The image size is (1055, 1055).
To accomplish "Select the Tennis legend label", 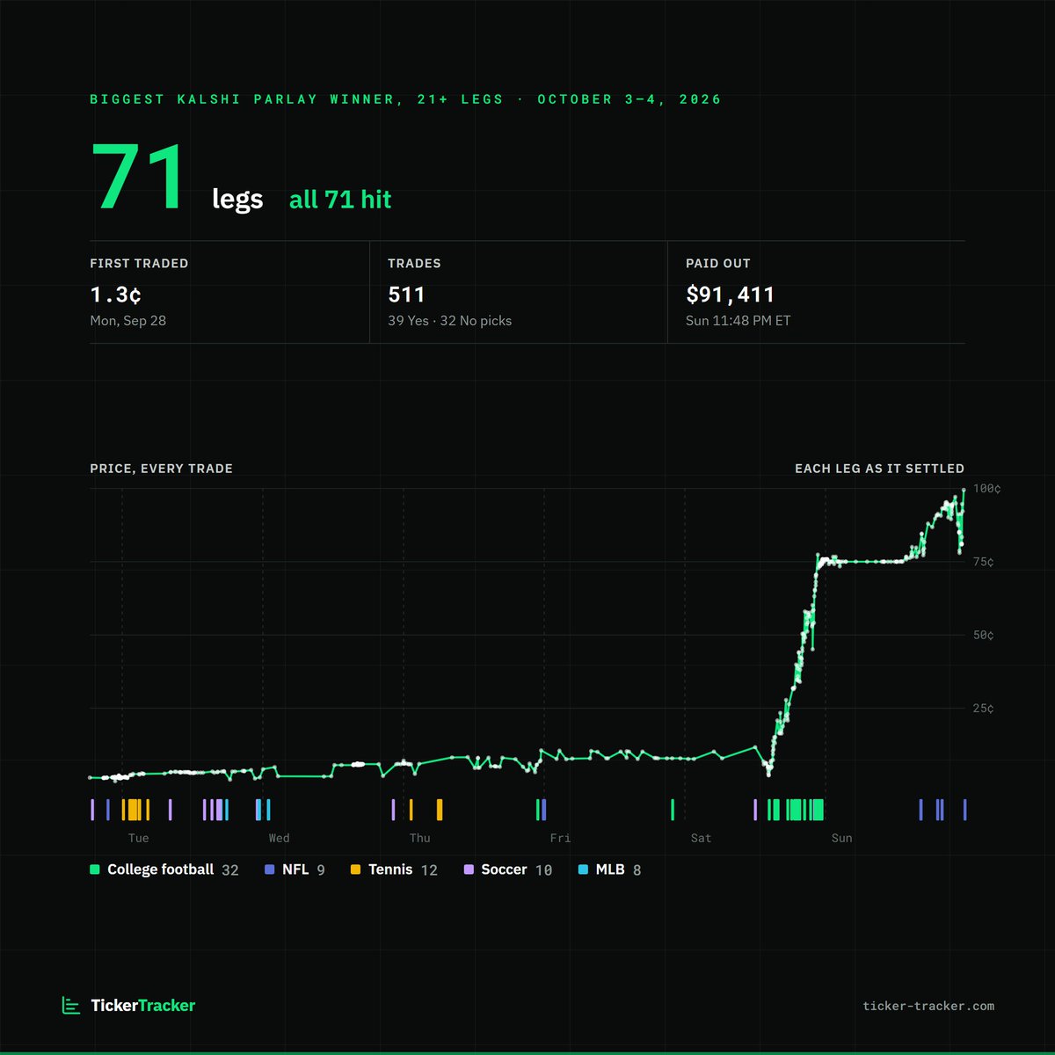I will (390, 869).
